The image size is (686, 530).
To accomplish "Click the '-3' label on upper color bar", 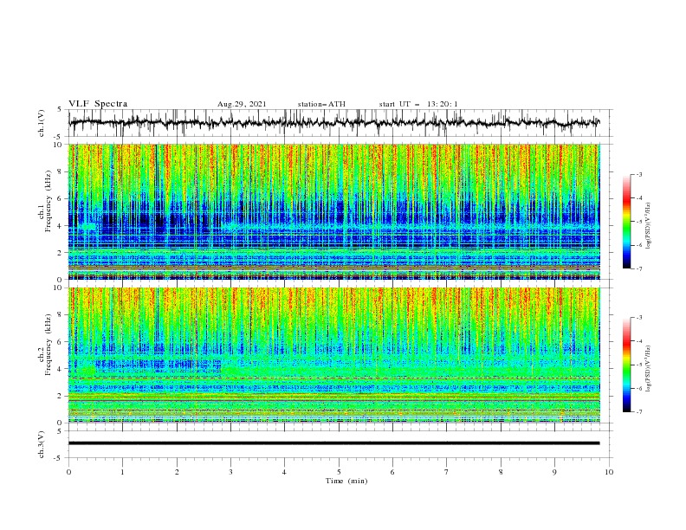I will [638, 174].
